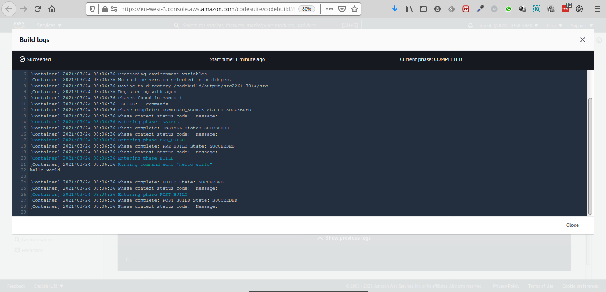This screenshot has width=606, height=292.
Task: View site security lock information
Action: point(105,9)
